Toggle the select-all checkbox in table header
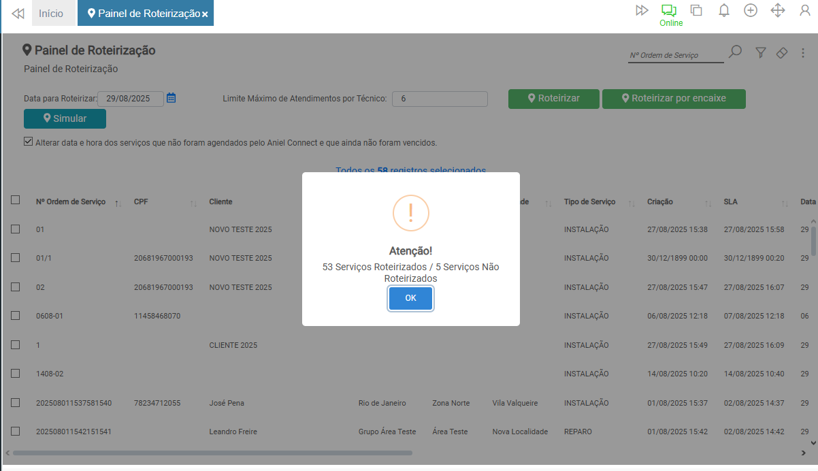Image resolution: width=818 pixels, height=471 pixels. point(15,200)
